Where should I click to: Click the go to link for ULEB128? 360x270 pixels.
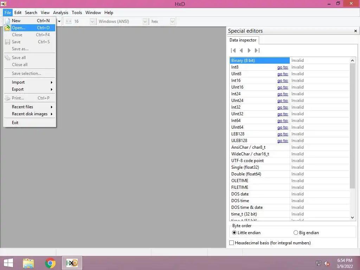point(283,141)
